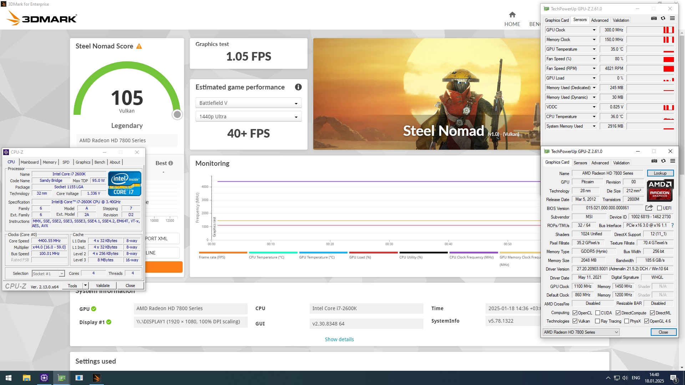
Task: Open the Tools dropdown arrow in CPU-Z
Action: 85,286
